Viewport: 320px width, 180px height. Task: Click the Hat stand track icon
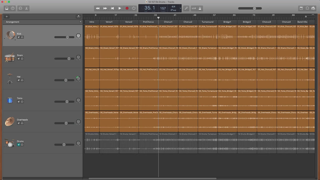tap(10, 79)
